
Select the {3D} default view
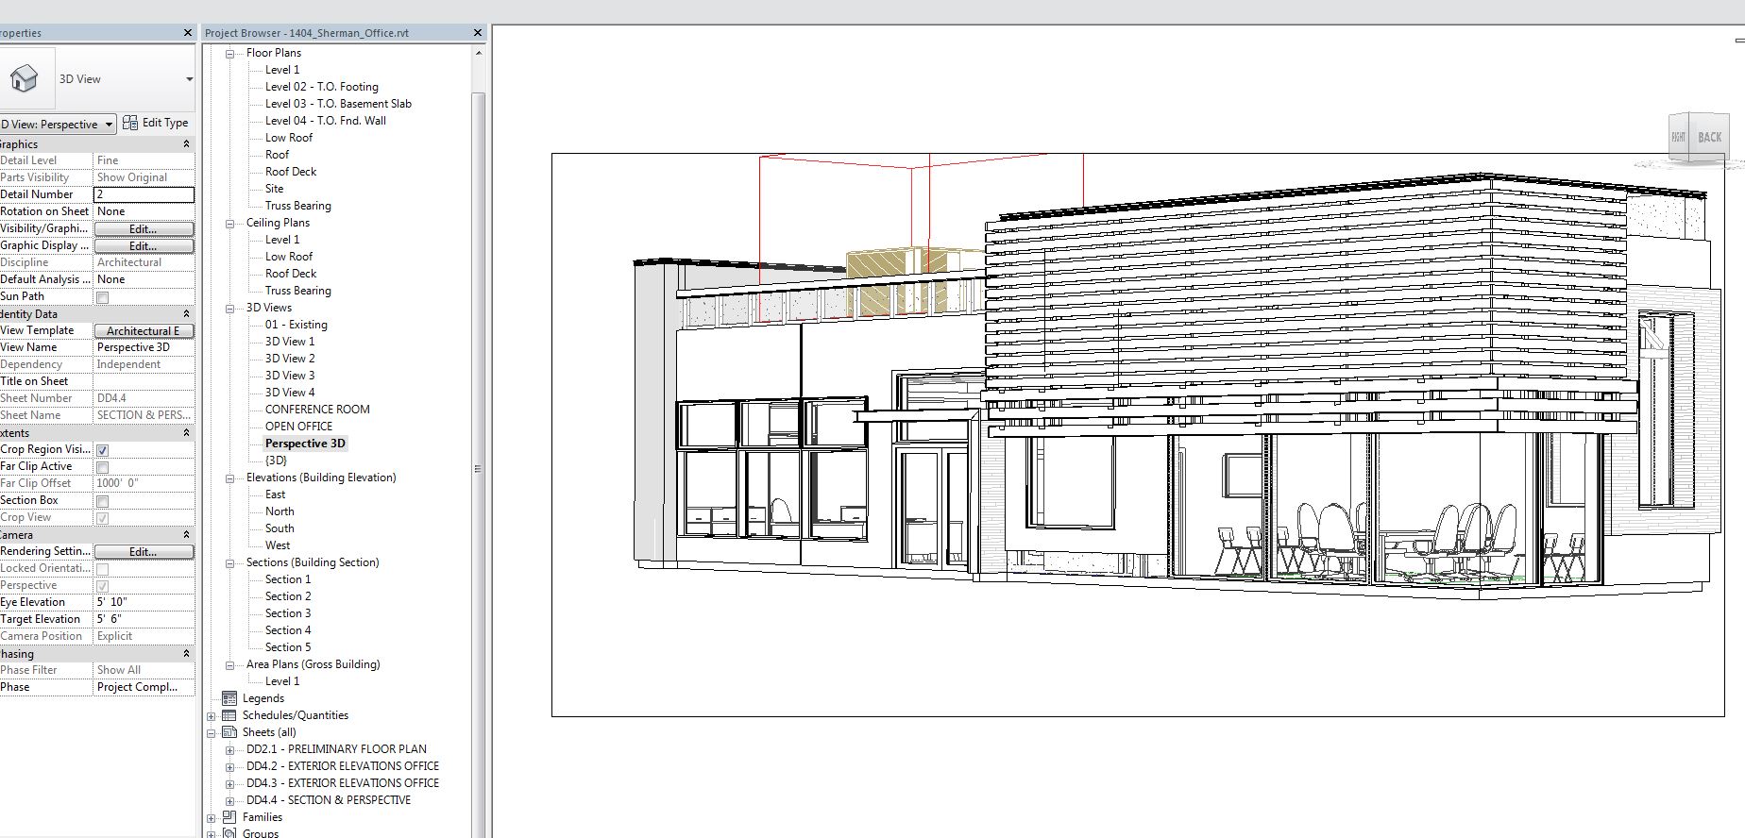[276, 461]
